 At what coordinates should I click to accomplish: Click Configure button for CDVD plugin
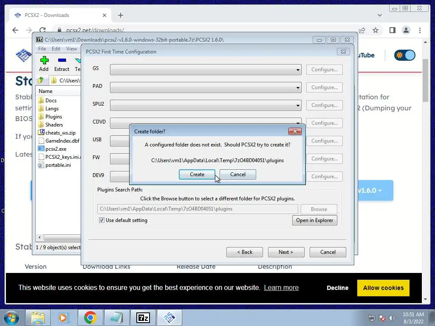(324, 123)
